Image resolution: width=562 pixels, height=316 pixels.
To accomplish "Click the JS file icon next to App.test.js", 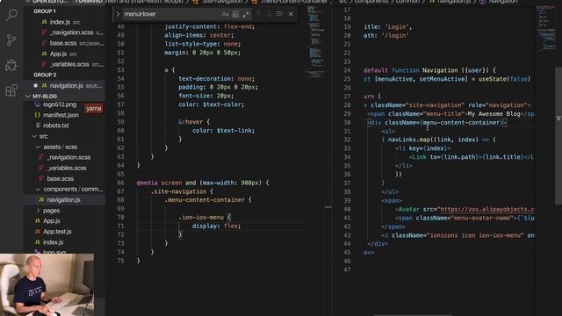I will (x=37, y=232).
